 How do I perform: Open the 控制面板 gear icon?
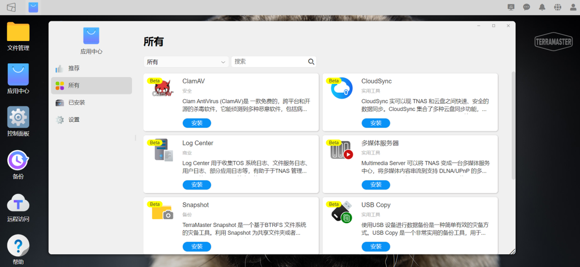point(18,117)
